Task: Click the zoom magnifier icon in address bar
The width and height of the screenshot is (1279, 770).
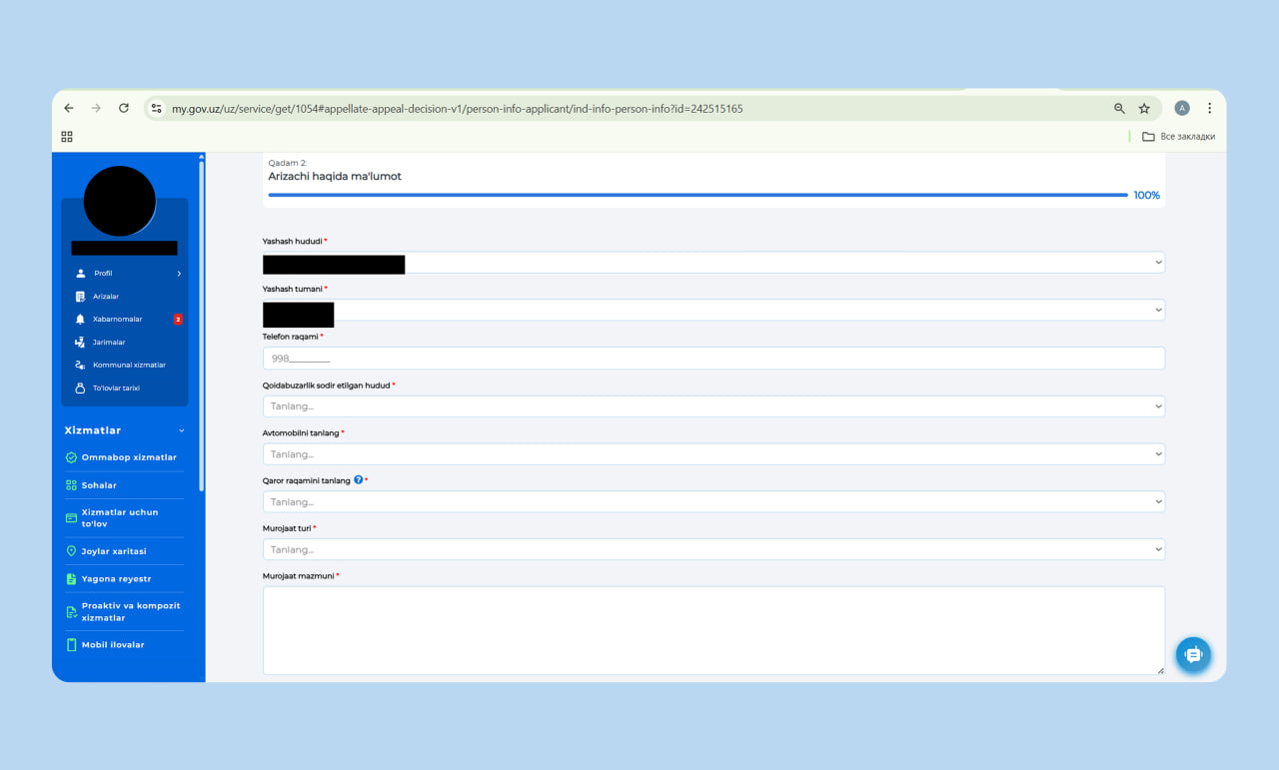Action: click(x=1119, y=109)
